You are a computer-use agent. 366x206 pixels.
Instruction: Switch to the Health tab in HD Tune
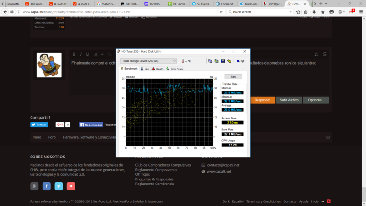coord(157,69)
